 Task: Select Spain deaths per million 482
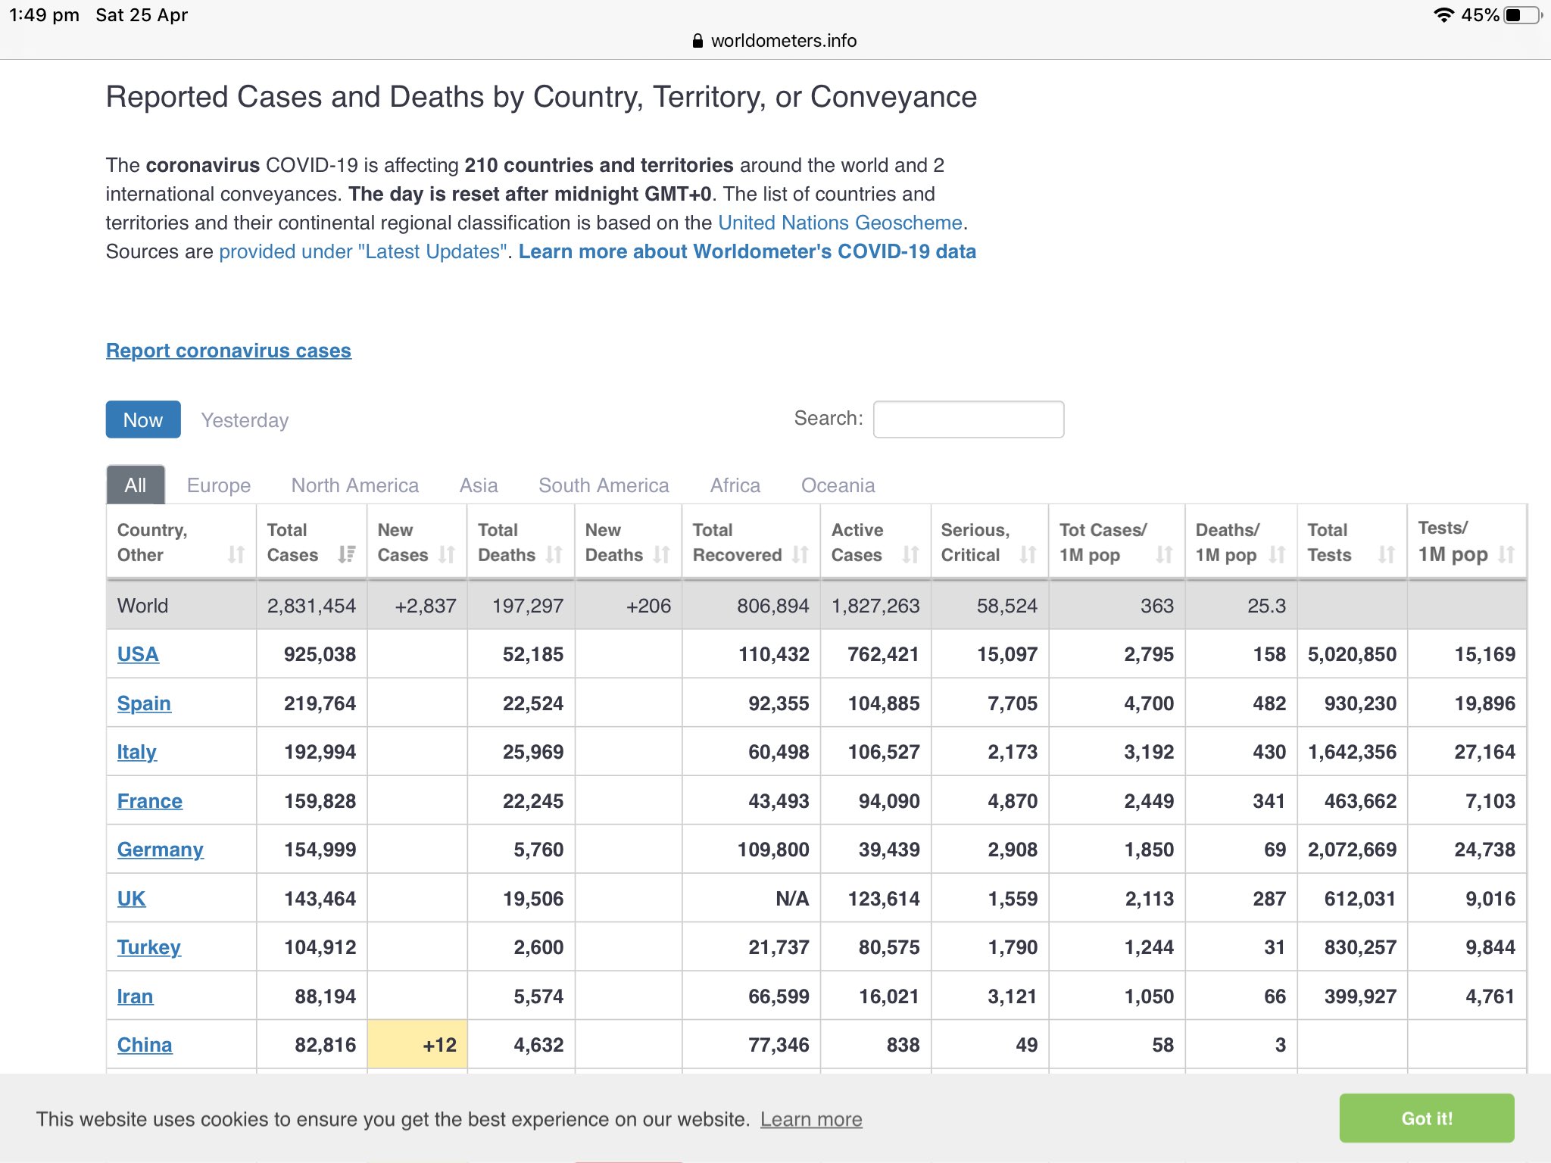click(x=1241, y=703)
